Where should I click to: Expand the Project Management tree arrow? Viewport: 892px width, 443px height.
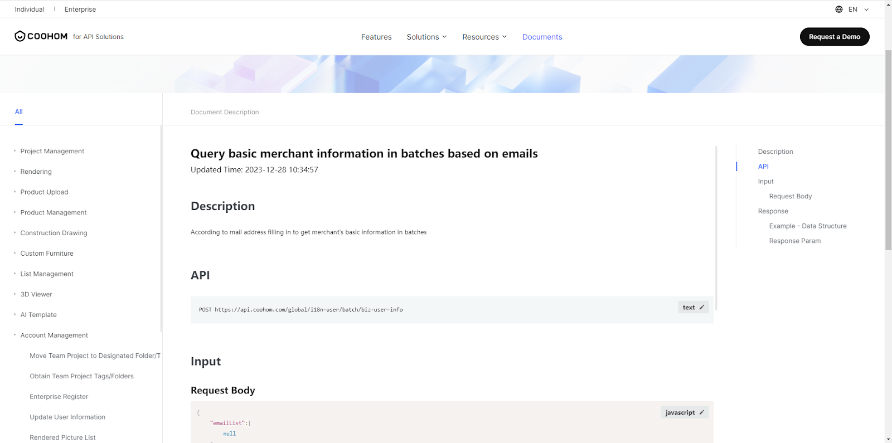tap(15, 151)
